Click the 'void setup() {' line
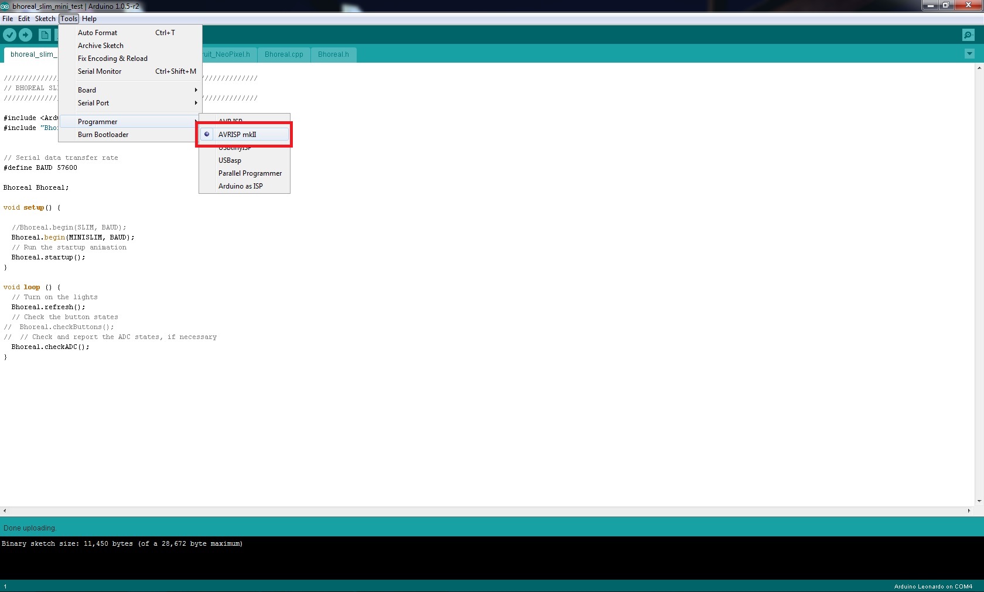The width and height of the screenshot is (984, 592). coord(32,207)
